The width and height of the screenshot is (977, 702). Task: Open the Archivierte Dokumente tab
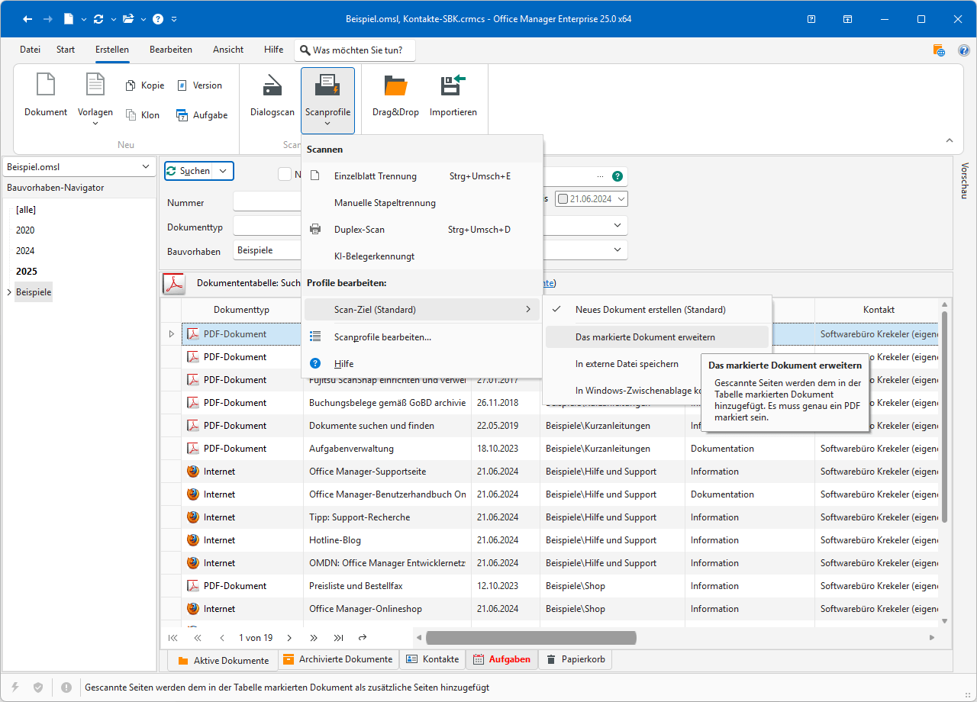pyautogui.click(x=337, y=659)
